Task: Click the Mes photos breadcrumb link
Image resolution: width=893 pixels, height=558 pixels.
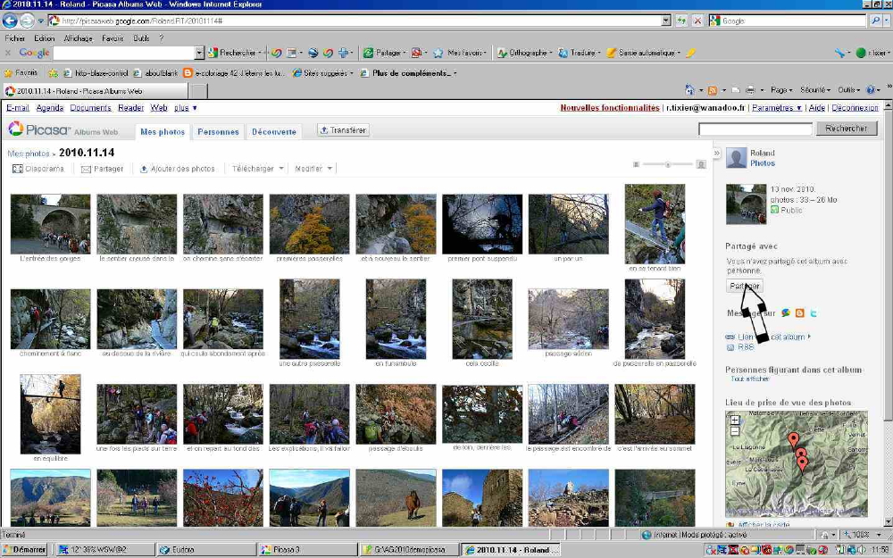Action: [29, 154]
